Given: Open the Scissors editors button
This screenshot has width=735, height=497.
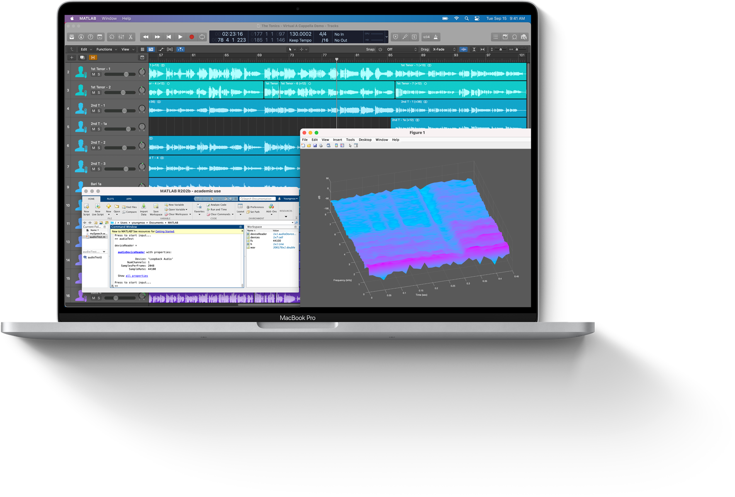Looking at the screenshot, I should 131,37.
